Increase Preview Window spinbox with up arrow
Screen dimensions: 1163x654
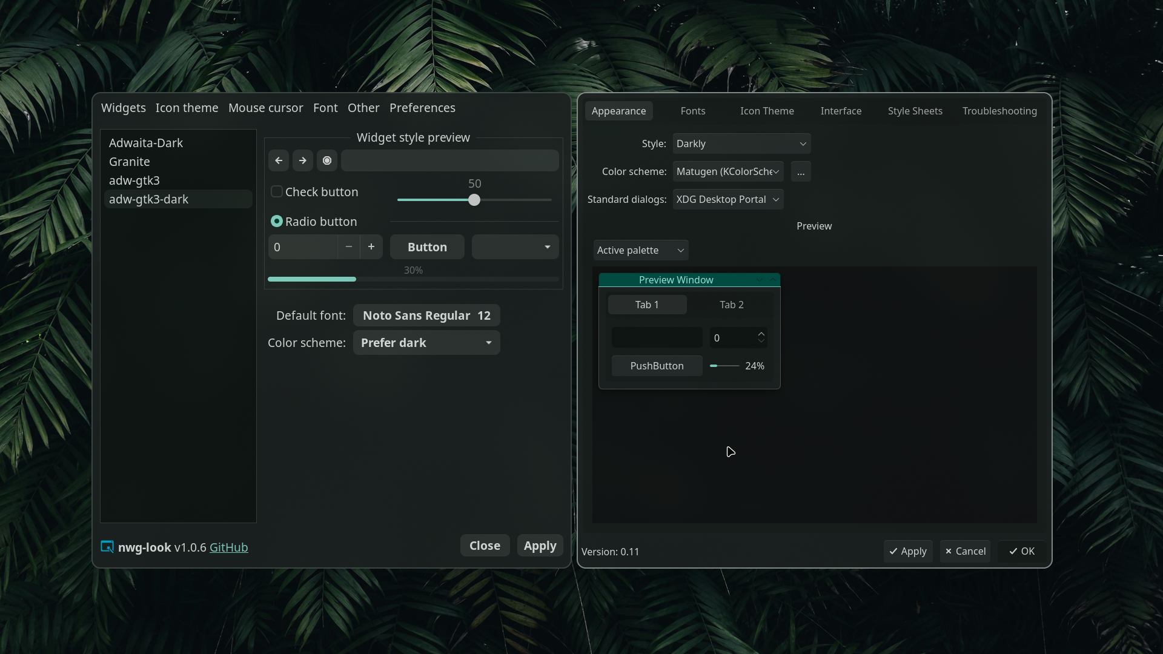point(761,334)
